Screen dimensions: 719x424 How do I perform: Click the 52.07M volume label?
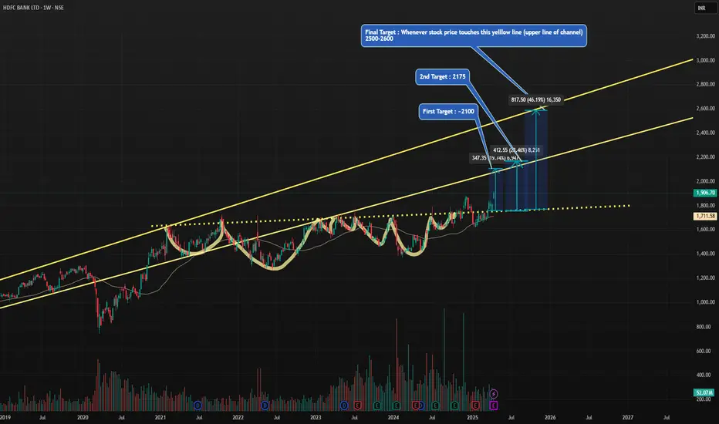(704, 393)
